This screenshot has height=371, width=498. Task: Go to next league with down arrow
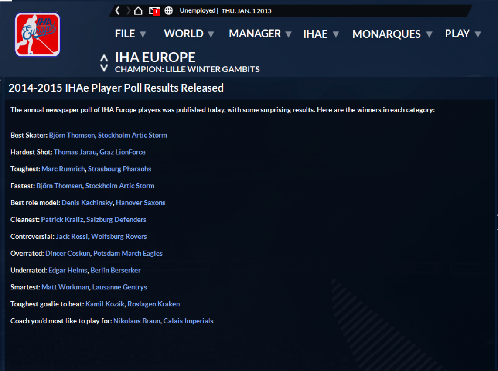104,68
